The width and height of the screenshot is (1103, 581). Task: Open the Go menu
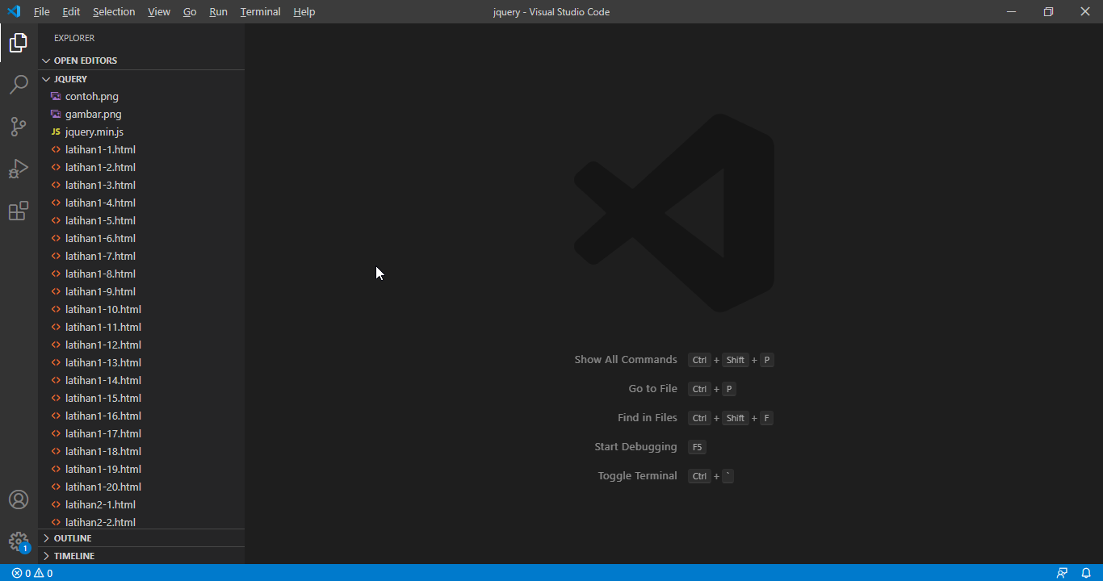click(x=190, y=12)
